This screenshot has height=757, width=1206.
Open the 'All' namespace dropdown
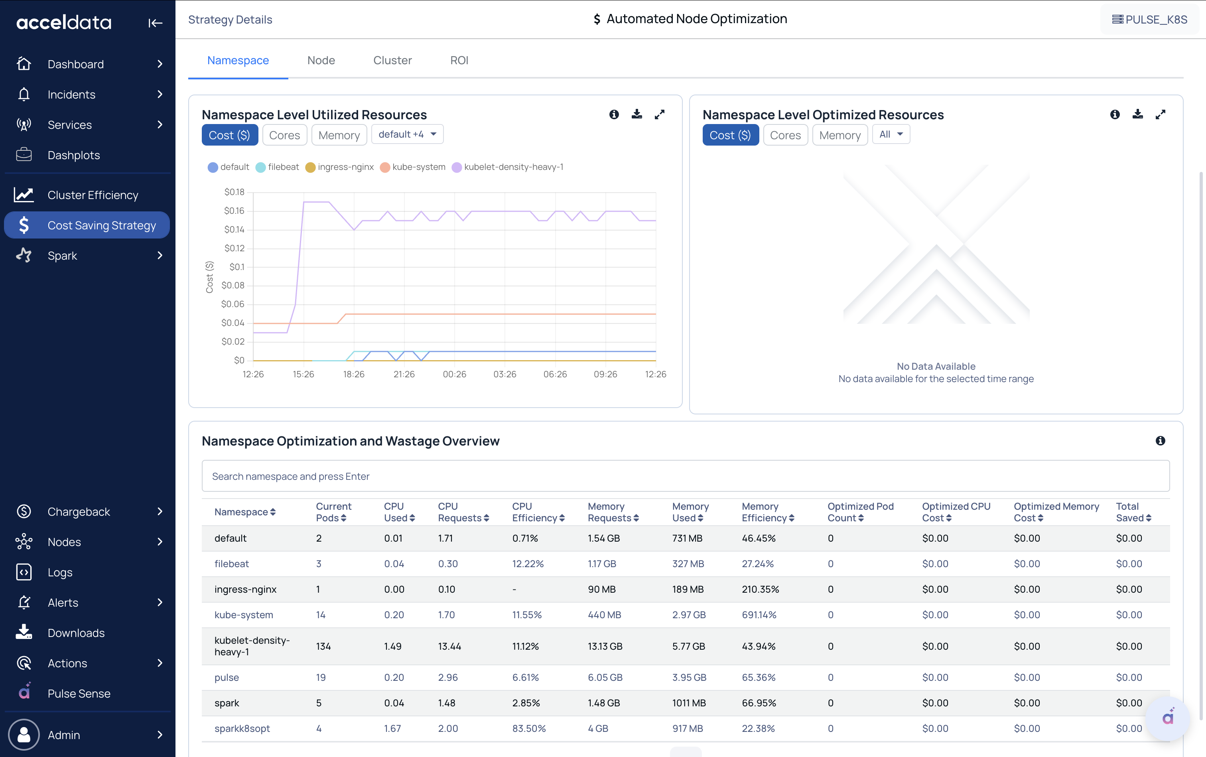click(891, 134)
